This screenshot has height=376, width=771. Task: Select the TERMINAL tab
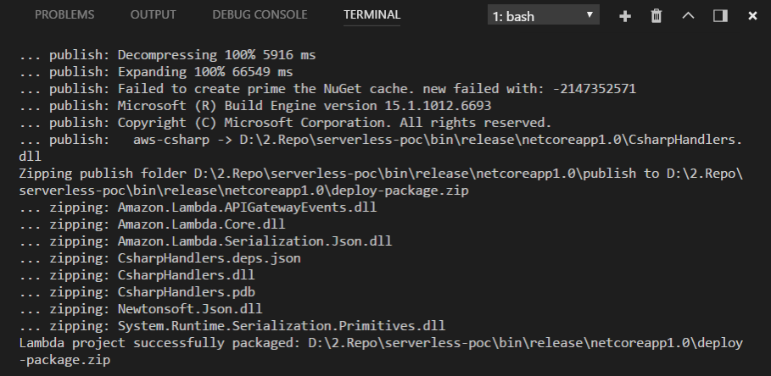(x=372, y=15)
